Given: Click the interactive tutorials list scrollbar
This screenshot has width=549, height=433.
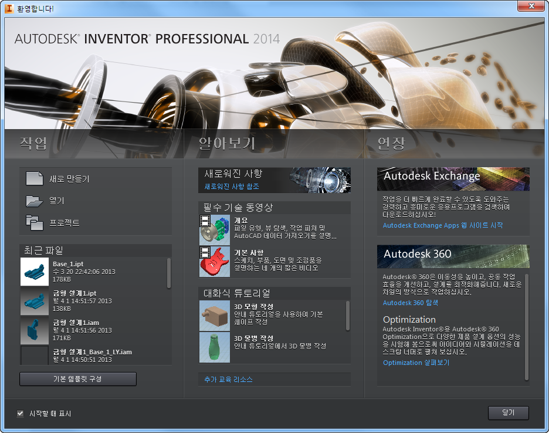Looking at the screenshot, I should click(x=348, y=315).
